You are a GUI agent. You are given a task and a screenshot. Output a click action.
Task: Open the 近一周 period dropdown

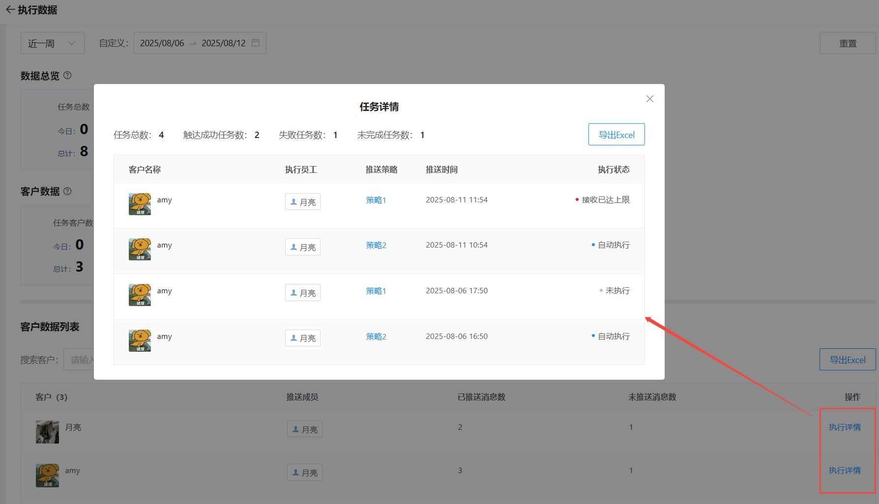(53, 43)
